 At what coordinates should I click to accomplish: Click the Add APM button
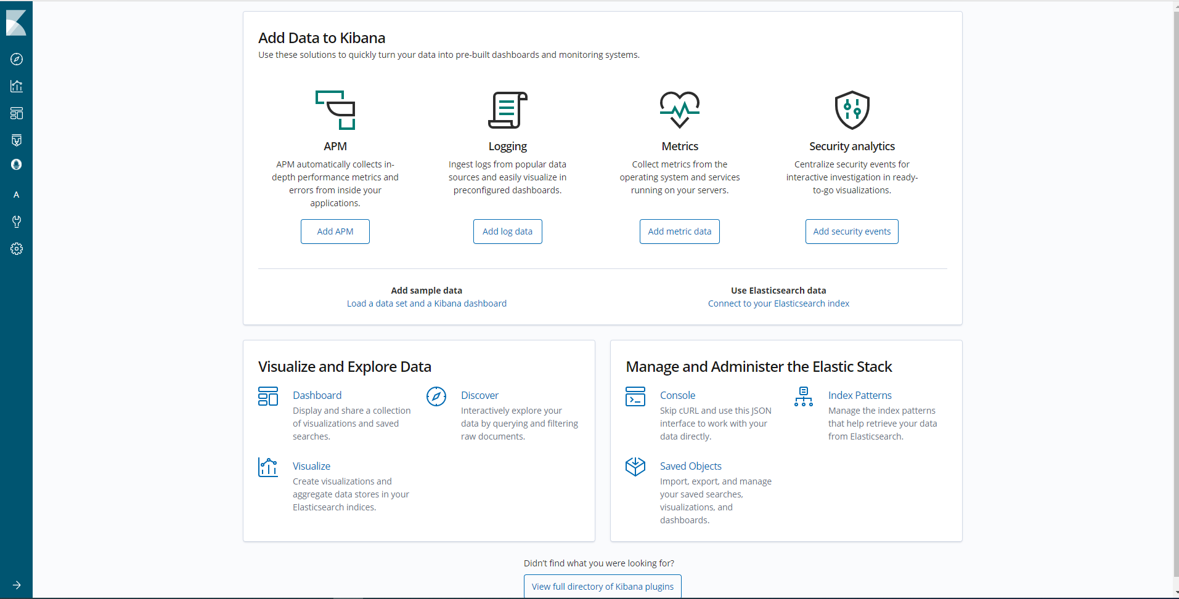pos(335,231)
